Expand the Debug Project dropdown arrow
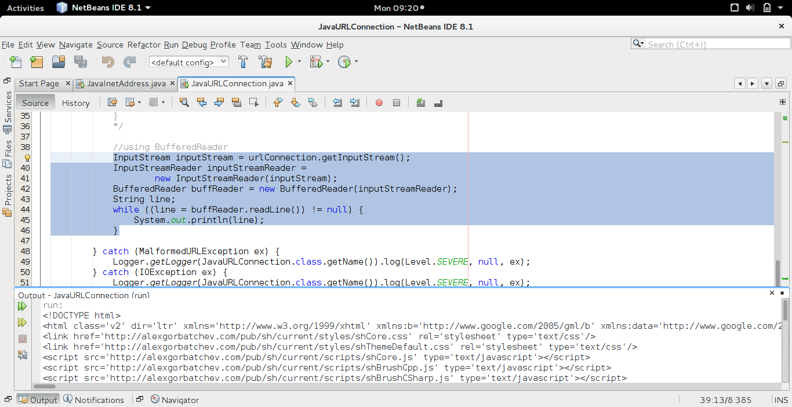This screenshot has width=792, height=407. (x=328, y=62)
